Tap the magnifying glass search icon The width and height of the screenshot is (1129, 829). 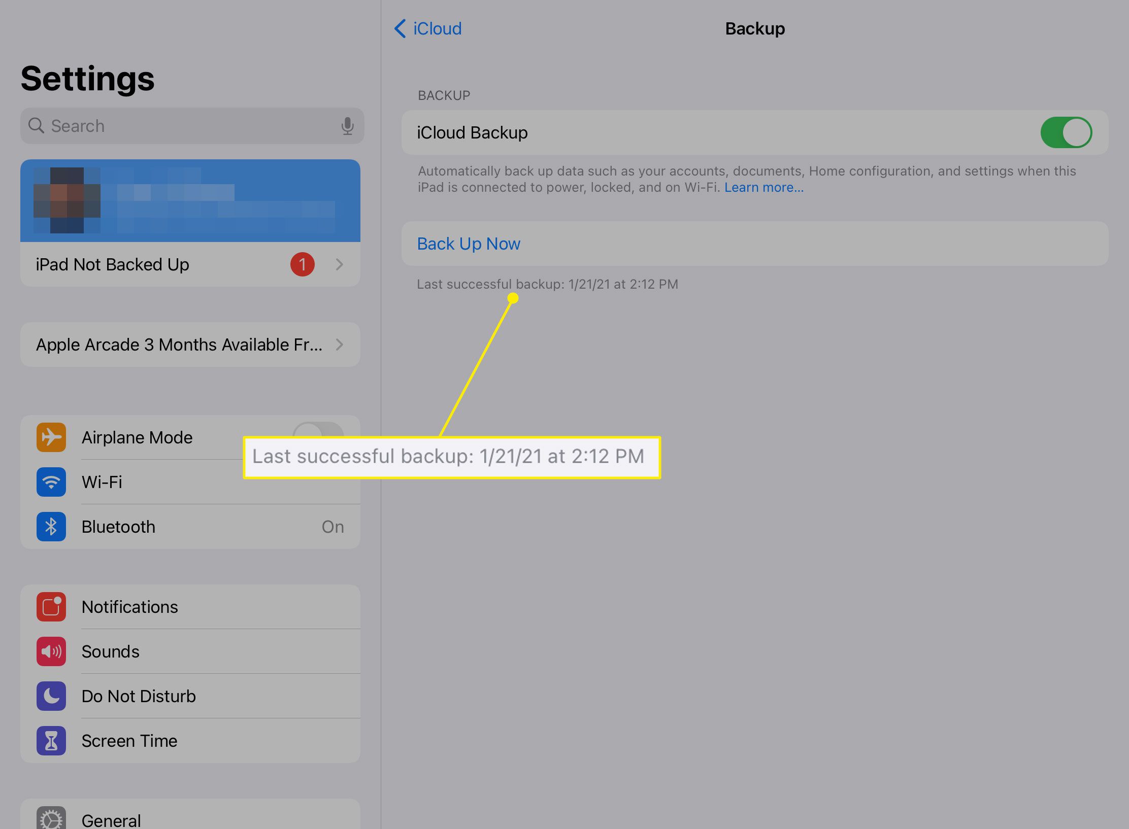click(x=36, y=125)
